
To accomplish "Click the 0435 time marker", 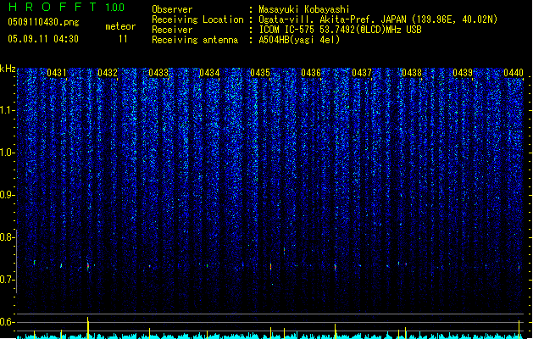I will 260,73.
